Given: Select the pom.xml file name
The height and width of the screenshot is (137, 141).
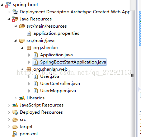Looking at the screenshot, I should pos(29,134).
